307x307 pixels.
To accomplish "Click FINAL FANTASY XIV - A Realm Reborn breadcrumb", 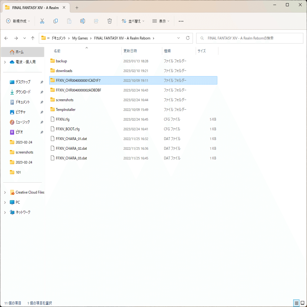I will coord(122,38).
